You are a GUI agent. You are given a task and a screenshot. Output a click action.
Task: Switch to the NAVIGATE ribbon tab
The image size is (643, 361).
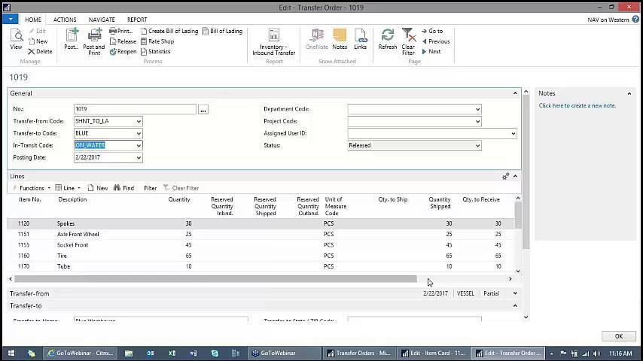point(102,20)
